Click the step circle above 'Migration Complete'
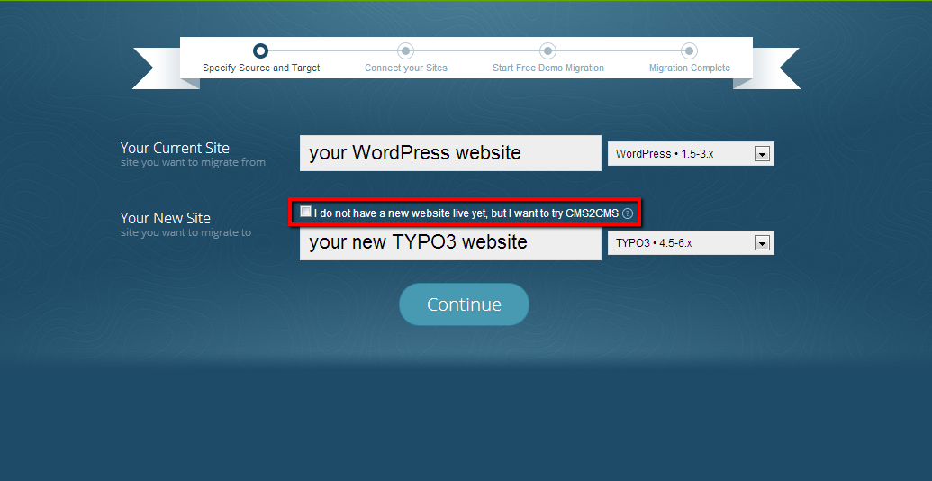This screenshot has width=932, height=481. [689, 51]
